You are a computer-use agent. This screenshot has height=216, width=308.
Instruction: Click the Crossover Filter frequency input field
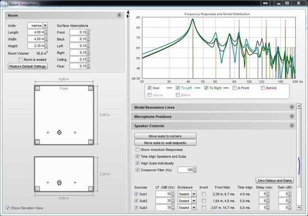pyautogui.click(x=185, y=170)
